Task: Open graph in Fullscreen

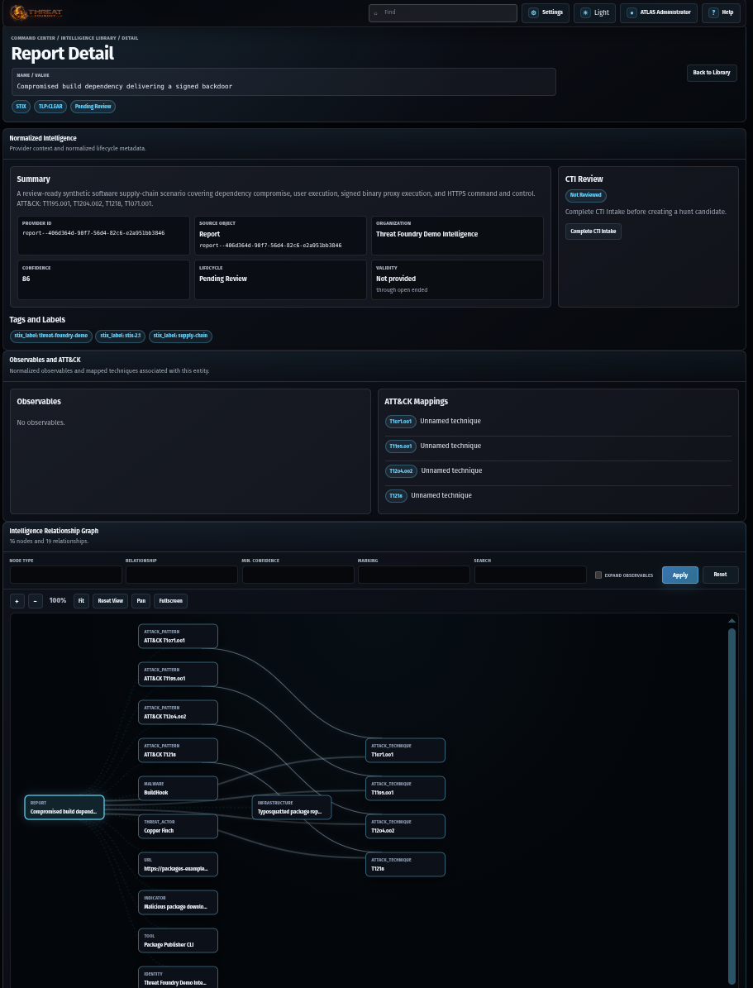Action: [171, 601]
